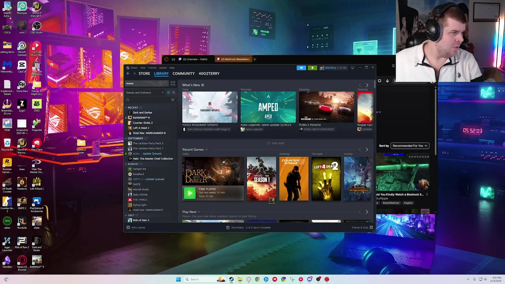Open Recommended For You sort dropdown
The image size is (505, 284).
tap(410, 146)
